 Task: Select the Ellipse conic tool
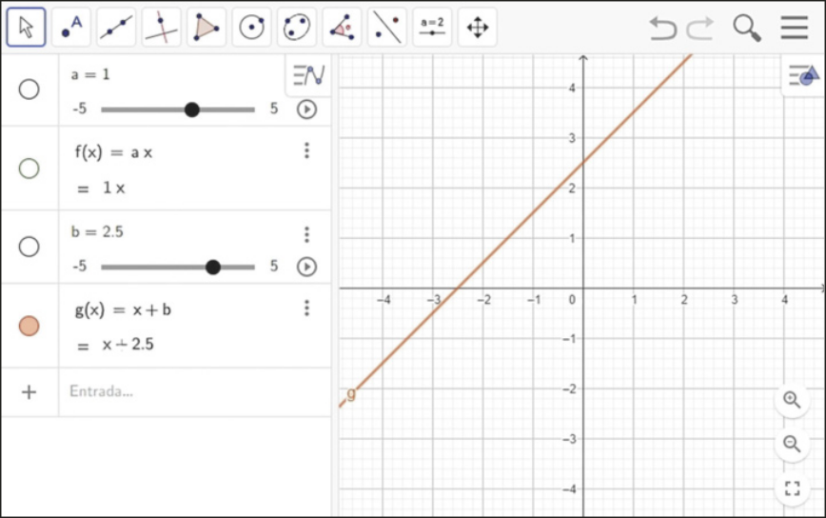[297, 27]
